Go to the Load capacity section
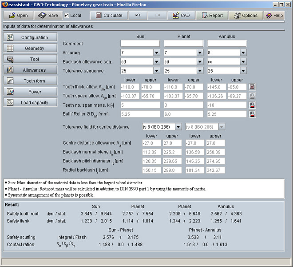This screenshot has height=267, width=293. point(30,102)
